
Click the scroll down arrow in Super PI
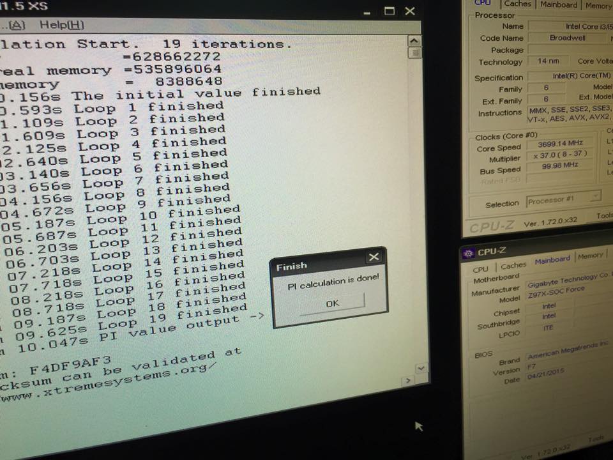420,369
